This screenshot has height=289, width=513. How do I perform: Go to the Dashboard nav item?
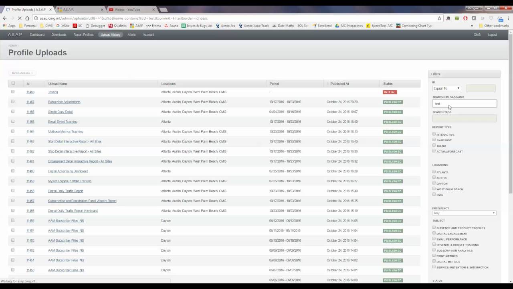pos(37,35)
